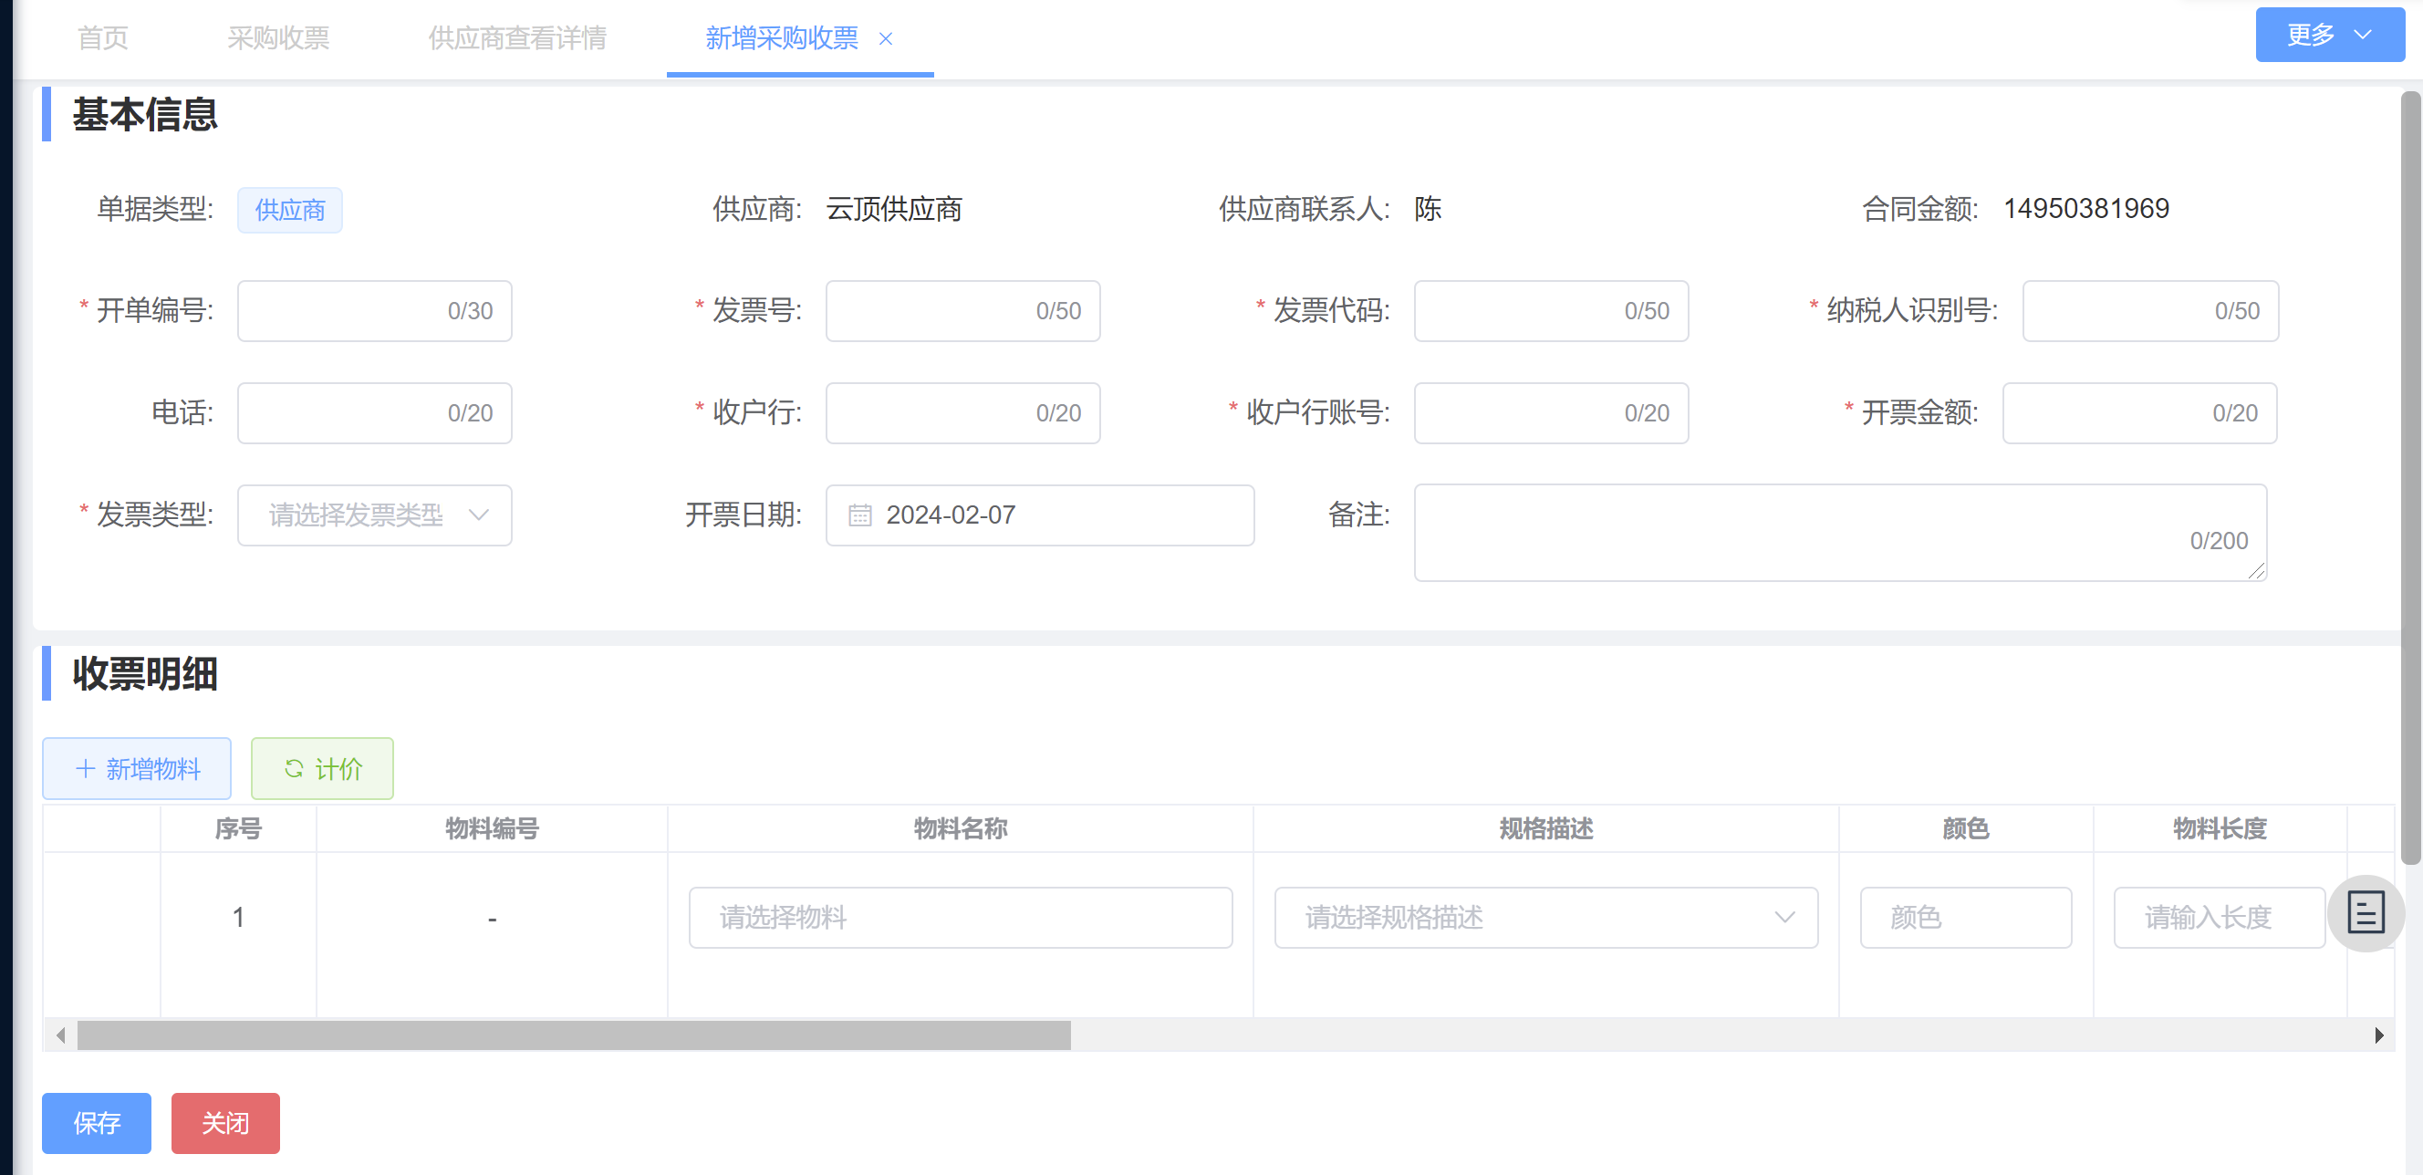Image resolution: width=2423 pixels, height=1175 pixels.
Task: Click the page vertical scrollbar thumb
Action: point(2411,477)
